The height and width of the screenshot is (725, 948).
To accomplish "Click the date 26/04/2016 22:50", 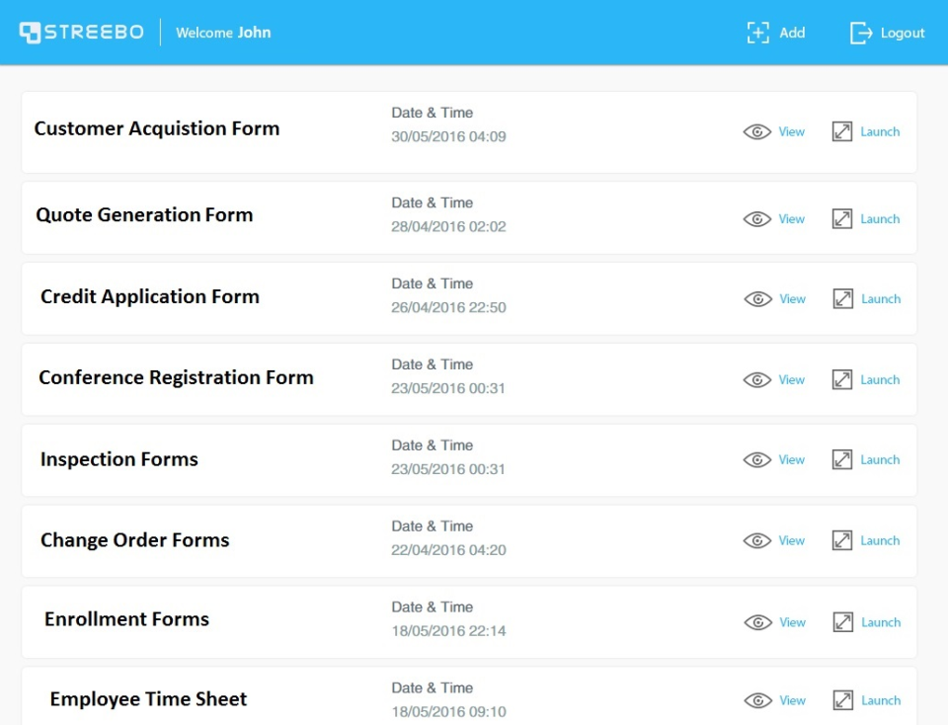I will click(x=448, y=308).
